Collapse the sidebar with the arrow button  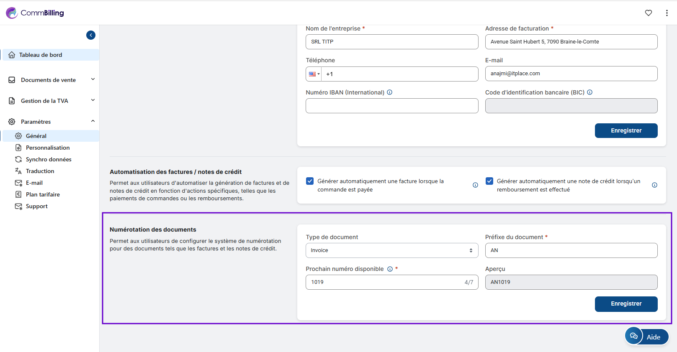click(91, 35)
